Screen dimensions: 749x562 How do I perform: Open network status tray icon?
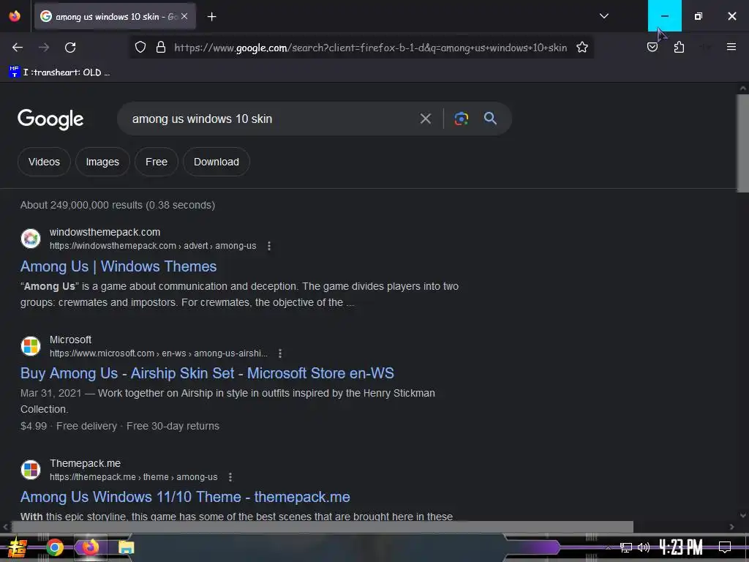[x=625, y=547]
